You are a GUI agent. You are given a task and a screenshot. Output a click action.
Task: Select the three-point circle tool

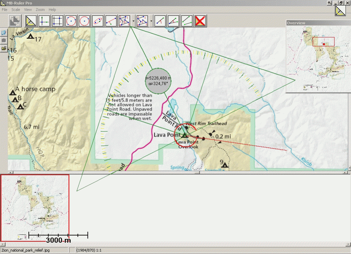pyautogui.click(x=71, y=21)
